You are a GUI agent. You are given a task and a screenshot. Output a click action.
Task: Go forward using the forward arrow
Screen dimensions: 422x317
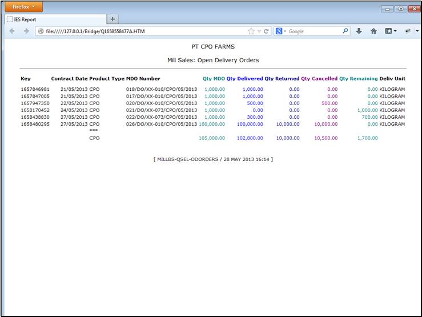(26, 31)
